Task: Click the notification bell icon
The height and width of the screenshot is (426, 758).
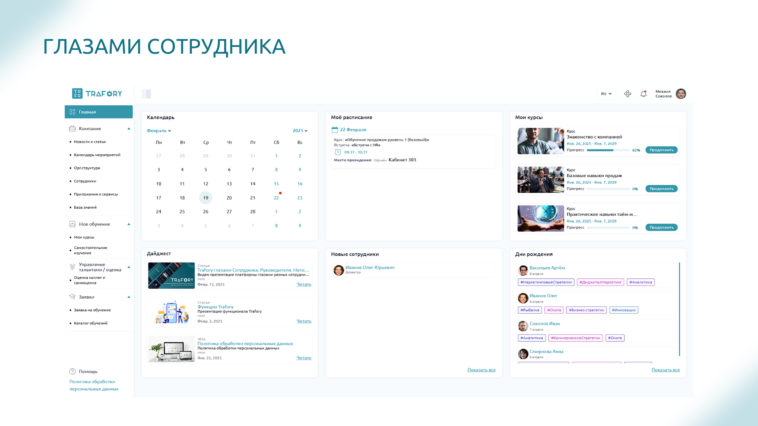Action: click(x=644, y=94)
